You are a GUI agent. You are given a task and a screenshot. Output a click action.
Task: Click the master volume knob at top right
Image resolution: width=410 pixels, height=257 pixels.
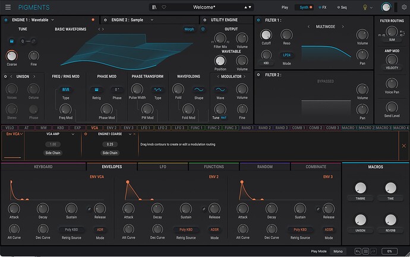coord(386,7)
